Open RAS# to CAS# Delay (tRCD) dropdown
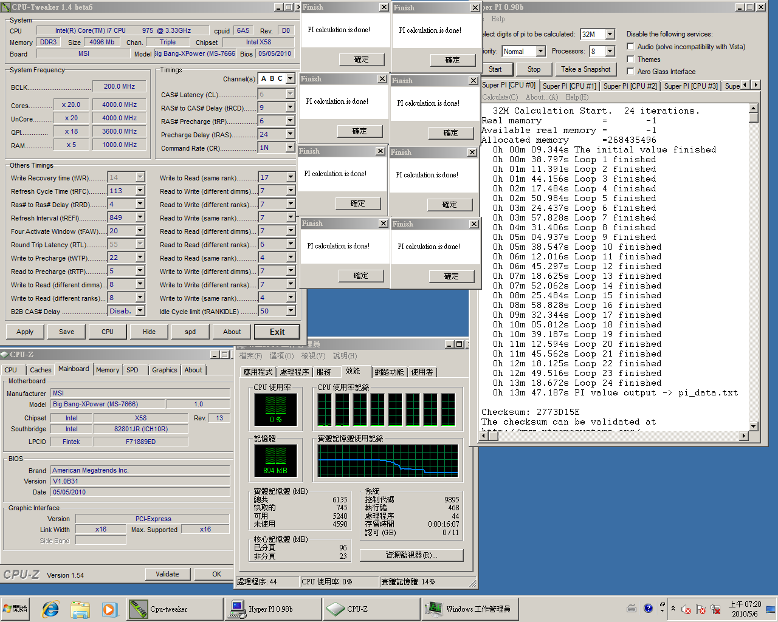778x622 pixels. tap(290, 108)
